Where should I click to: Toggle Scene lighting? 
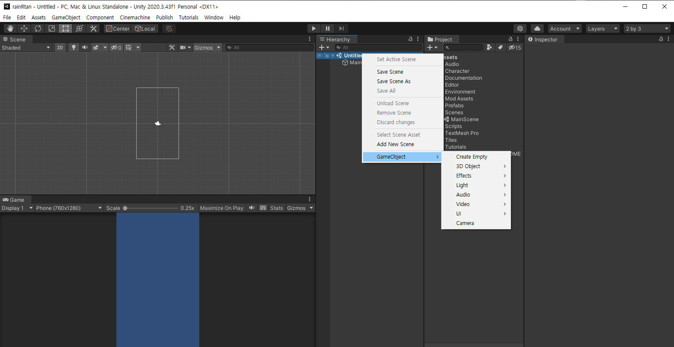[x=74, y=47]
